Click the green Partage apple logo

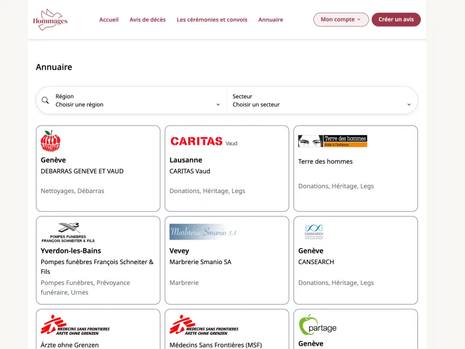317,325
